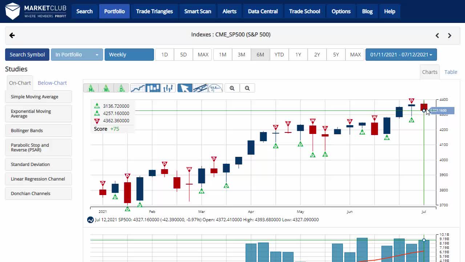Viewport: 465px width, 262px height.
Task: Switch to the On-Chart studies tab
Action: [20, 83]
